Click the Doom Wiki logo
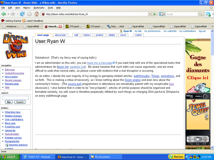214x160 pixels. tap(15, 46)
